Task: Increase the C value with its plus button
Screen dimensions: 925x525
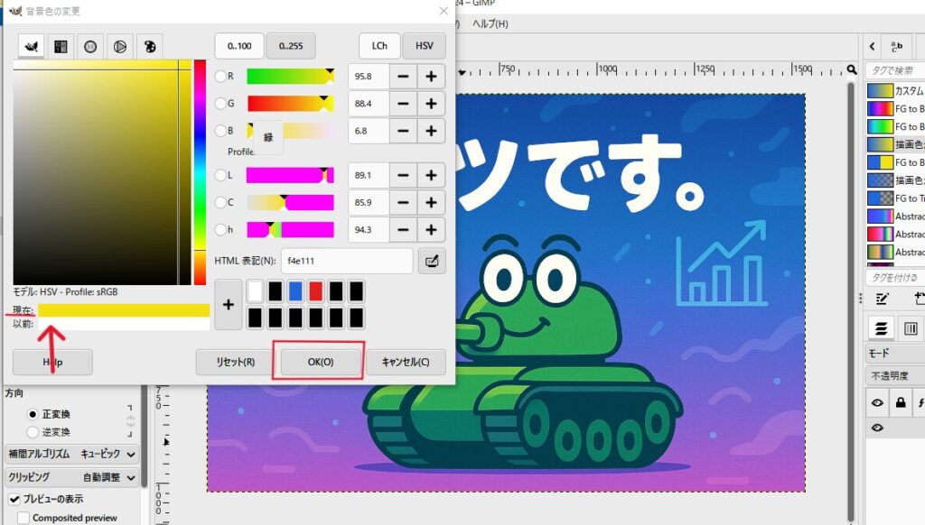Action: coord(431,203)
